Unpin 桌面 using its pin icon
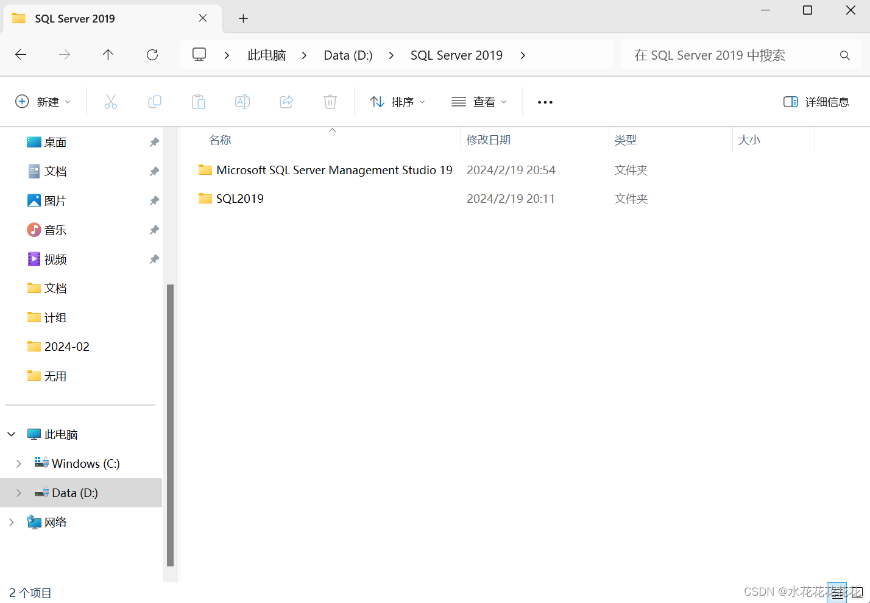 pyautogui.click(x=154, y=142)
